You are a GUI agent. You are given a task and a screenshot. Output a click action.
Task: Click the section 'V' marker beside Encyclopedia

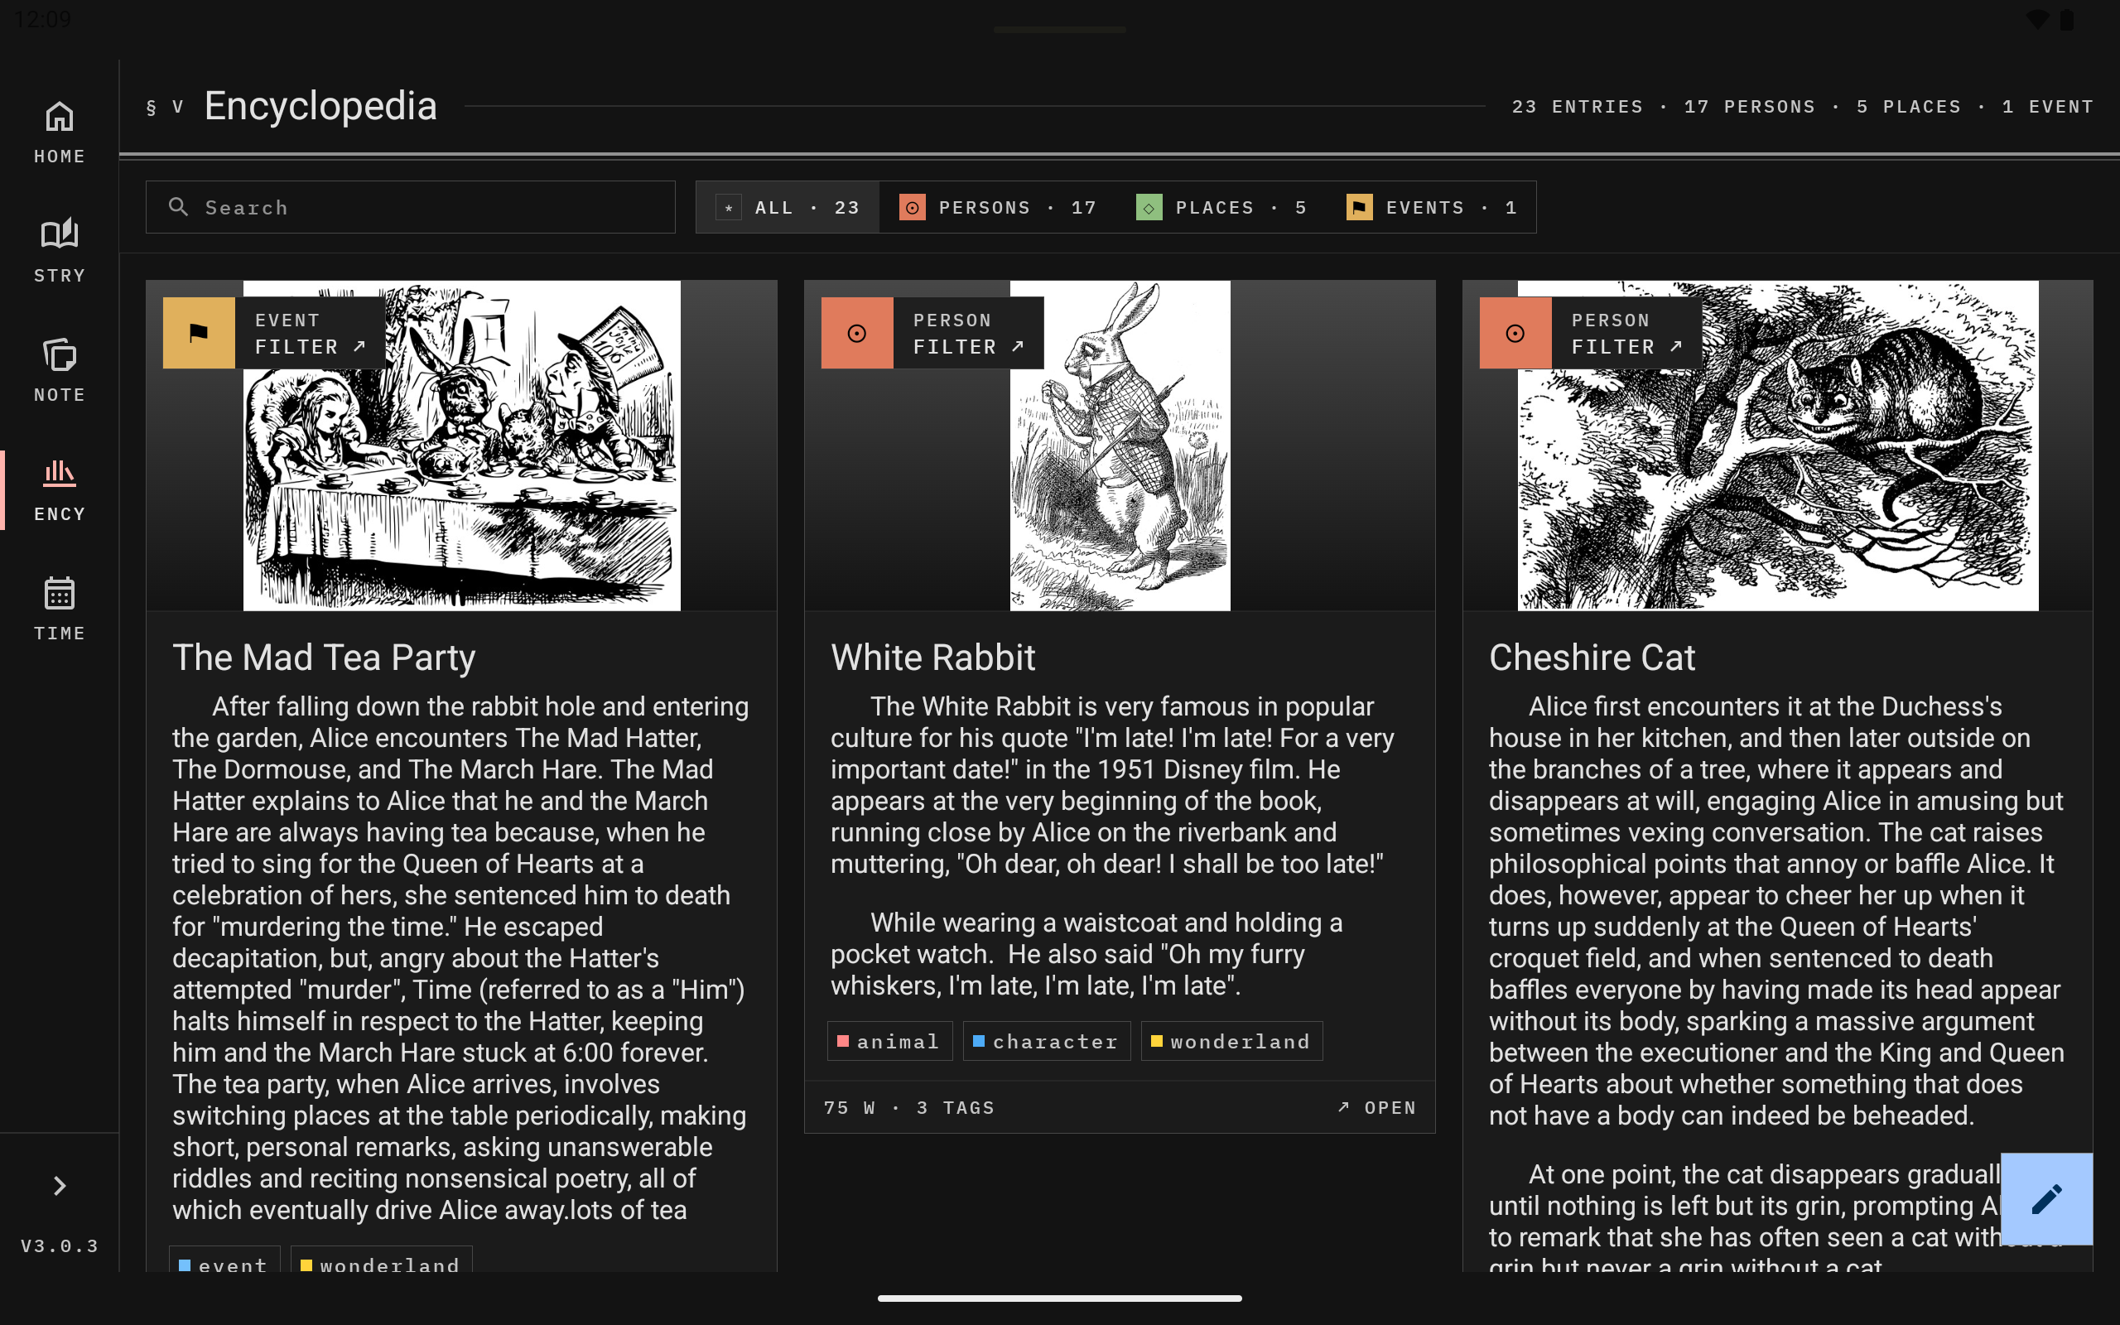178,107
